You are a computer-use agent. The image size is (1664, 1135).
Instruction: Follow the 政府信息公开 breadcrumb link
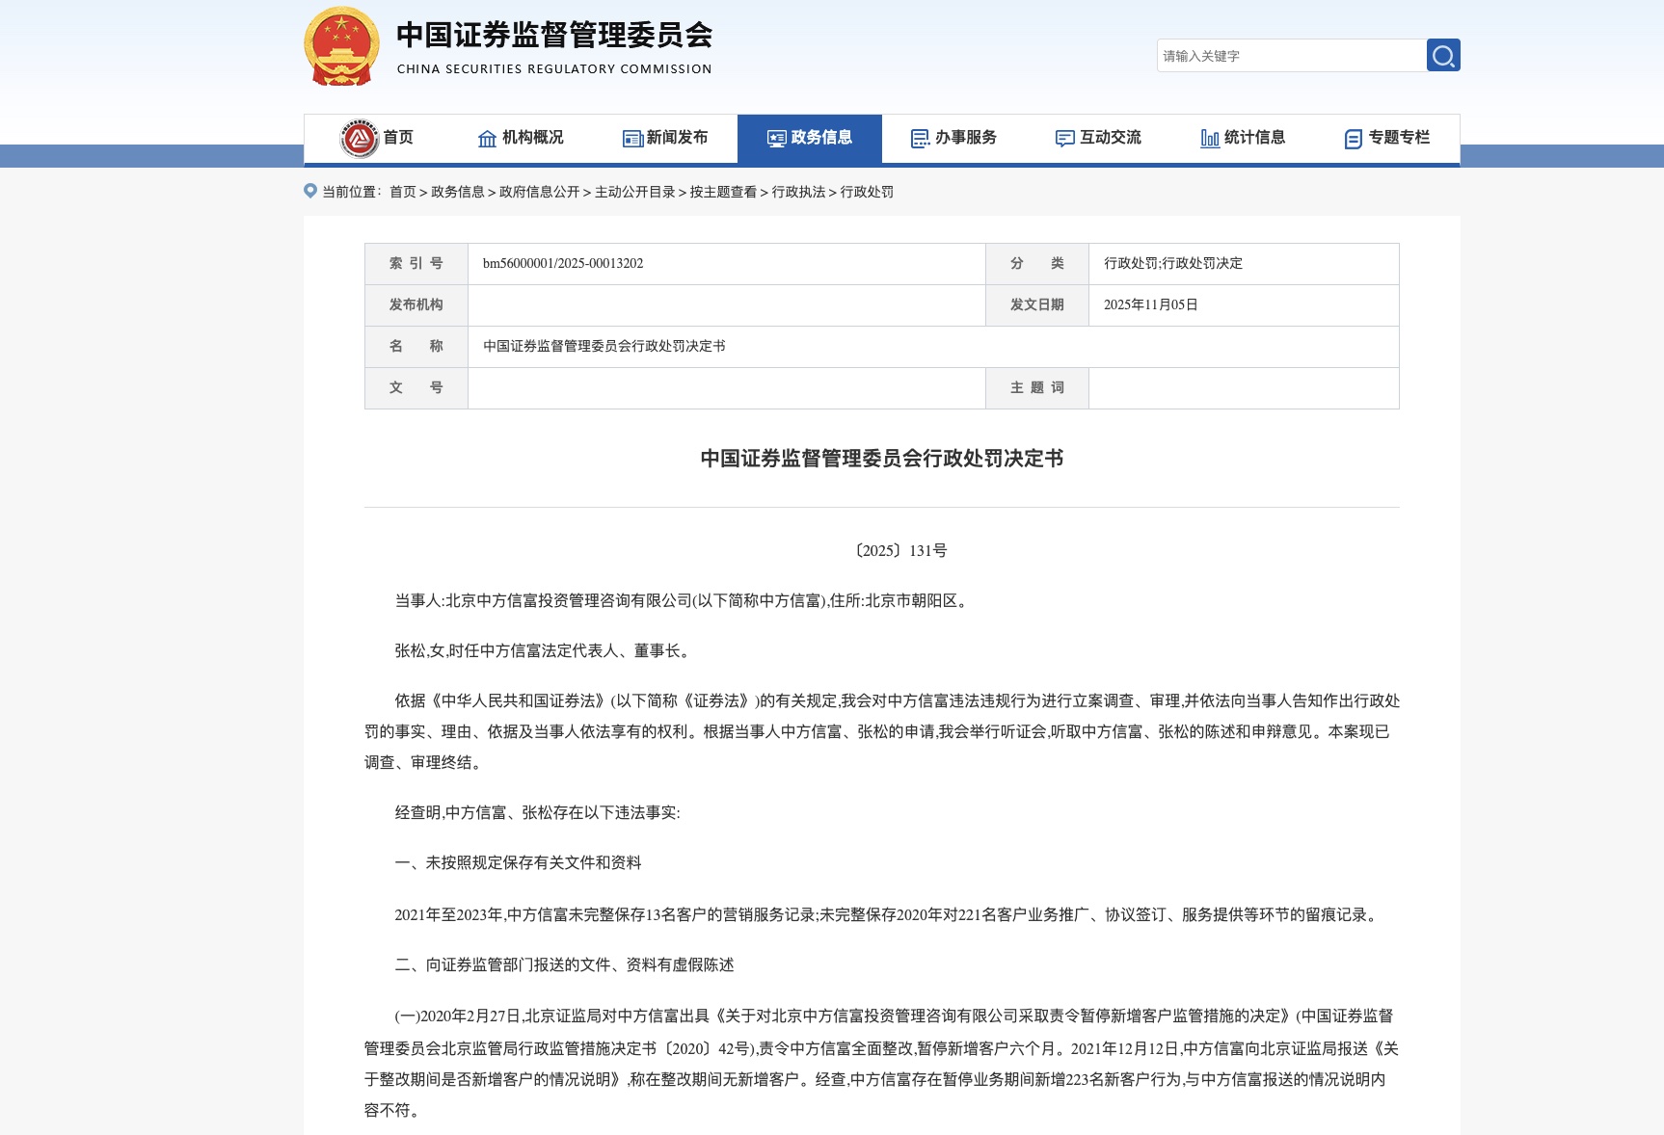pyautogui.click(x=540, y=192)
